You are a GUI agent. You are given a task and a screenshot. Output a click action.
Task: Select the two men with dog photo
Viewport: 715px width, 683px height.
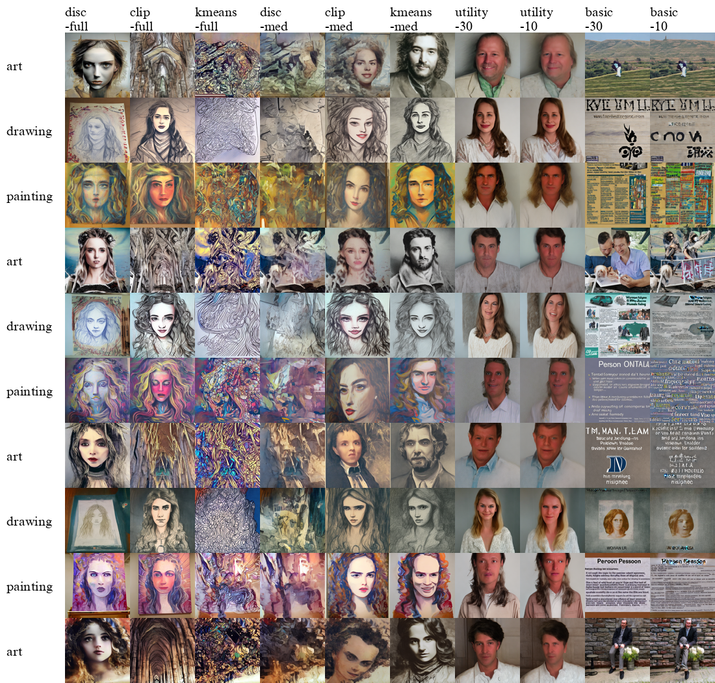617,260
